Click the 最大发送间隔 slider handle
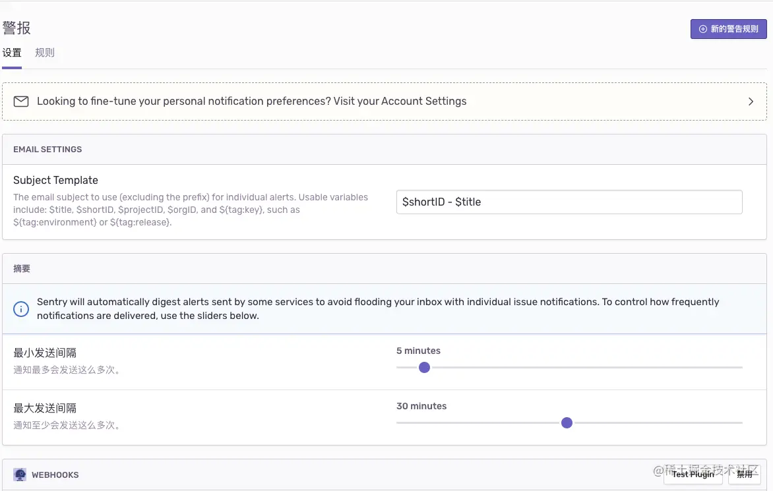 567,422
